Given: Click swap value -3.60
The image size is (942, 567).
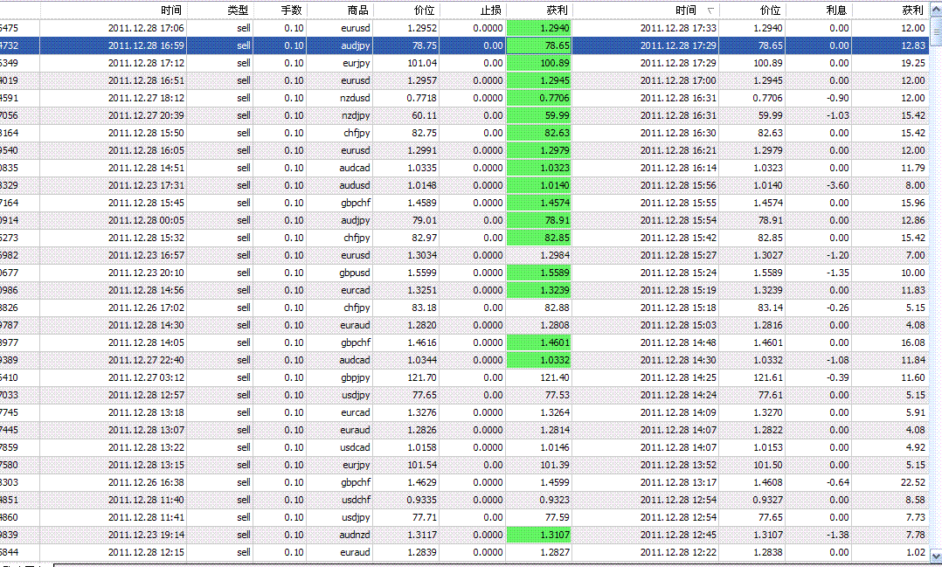Looking at the screenshot, I should click(x=837, y=185).
